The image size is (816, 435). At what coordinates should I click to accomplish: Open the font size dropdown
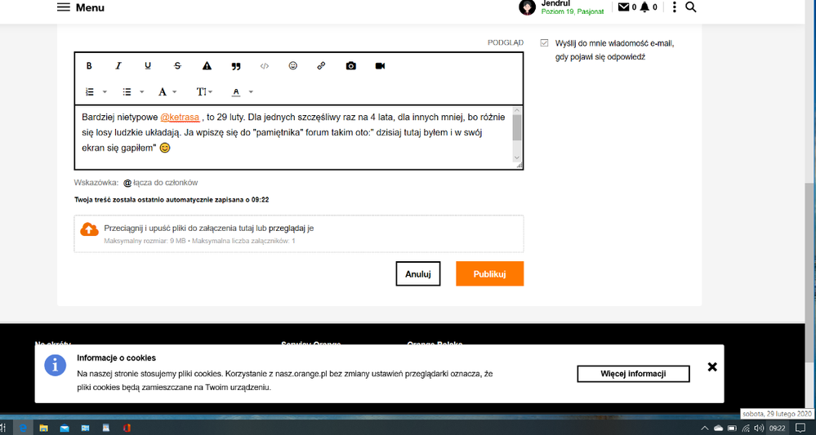(204, 92)
